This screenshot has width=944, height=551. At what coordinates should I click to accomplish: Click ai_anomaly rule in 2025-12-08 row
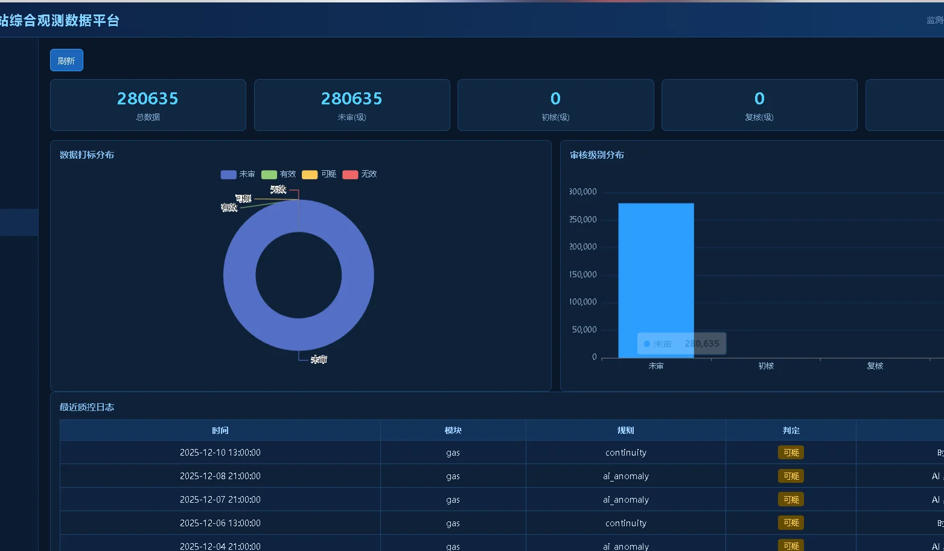click(626, 476)
